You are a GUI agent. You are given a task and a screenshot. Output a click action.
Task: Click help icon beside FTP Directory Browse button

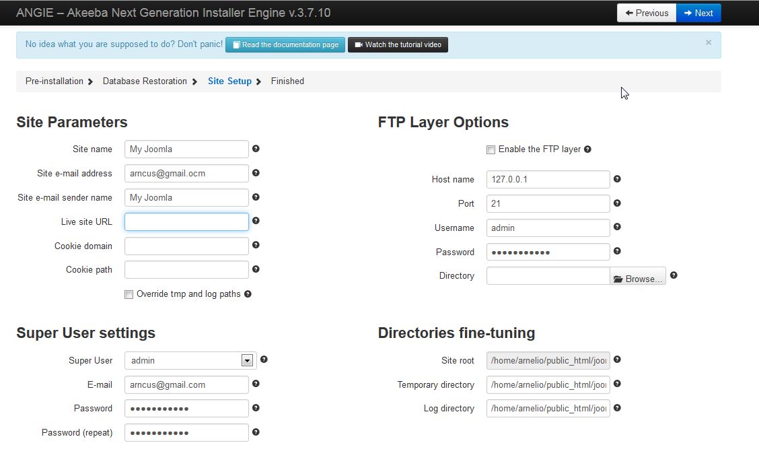pyautogui.click(x=674, y=275)
